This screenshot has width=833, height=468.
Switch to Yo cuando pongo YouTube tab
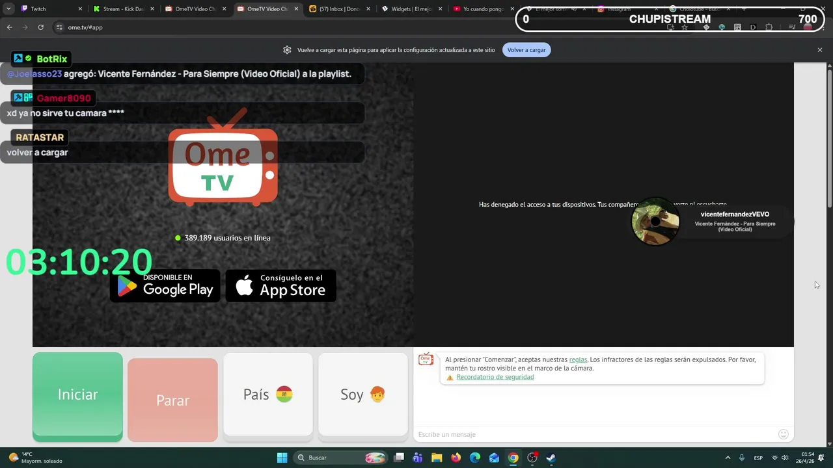(x=484, y=9)
